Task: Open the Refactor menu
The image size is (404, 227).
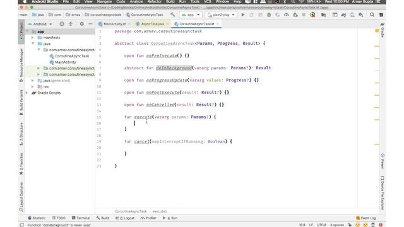Action: pyautogui.click(x=154, y=1)
